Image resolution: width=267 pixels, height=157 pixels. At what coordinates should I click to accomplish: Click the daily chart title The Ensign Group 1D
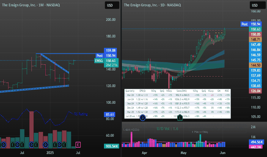point(152,5)
